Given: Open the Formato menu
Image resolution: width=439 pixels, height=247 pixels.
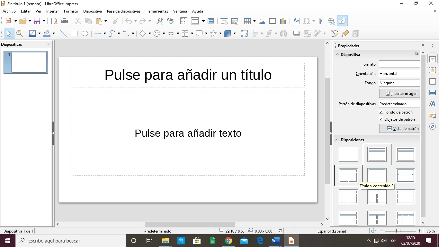Looking at the screenshot, I should click(71, 11).
